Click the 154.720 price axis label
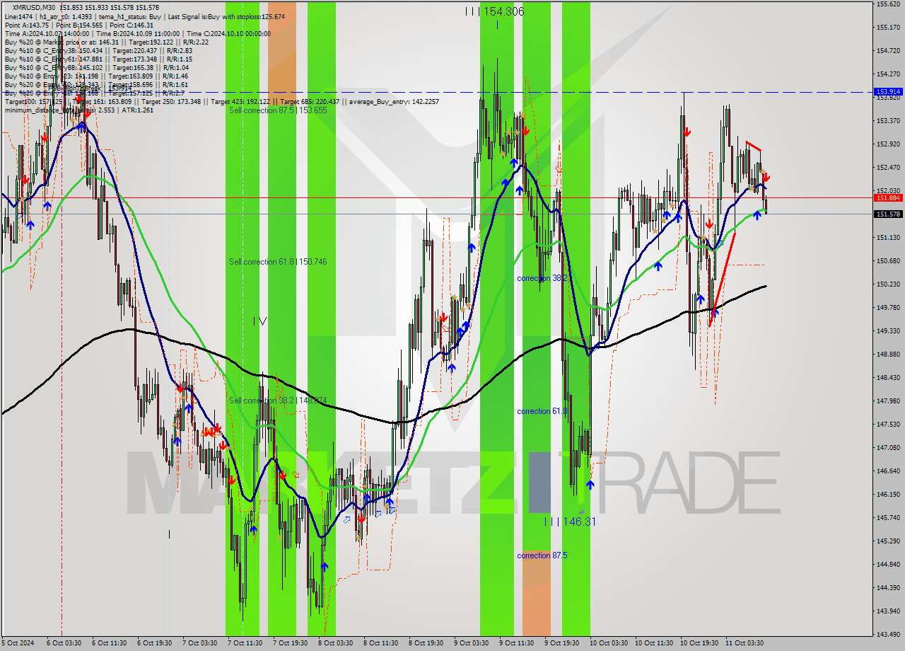 point(887,51)
